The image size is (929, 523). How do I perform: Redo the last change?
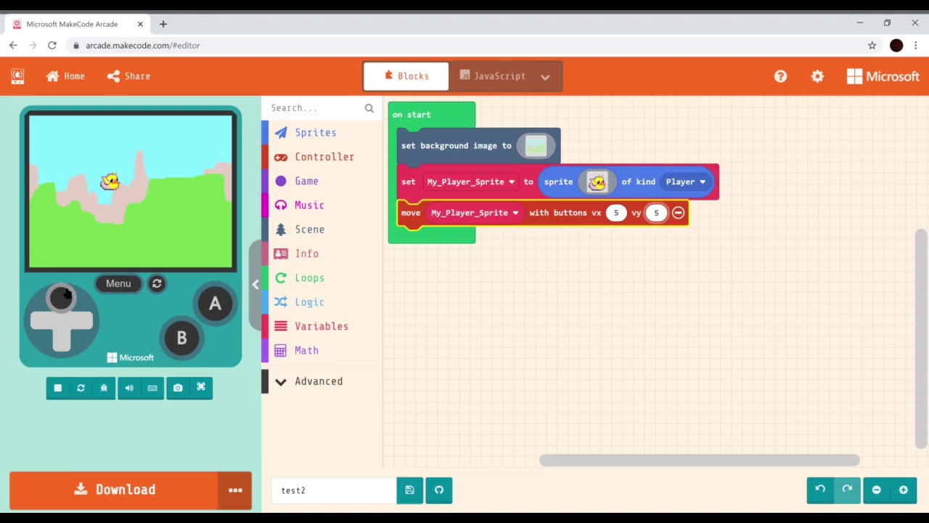click(x=847, y=490)
